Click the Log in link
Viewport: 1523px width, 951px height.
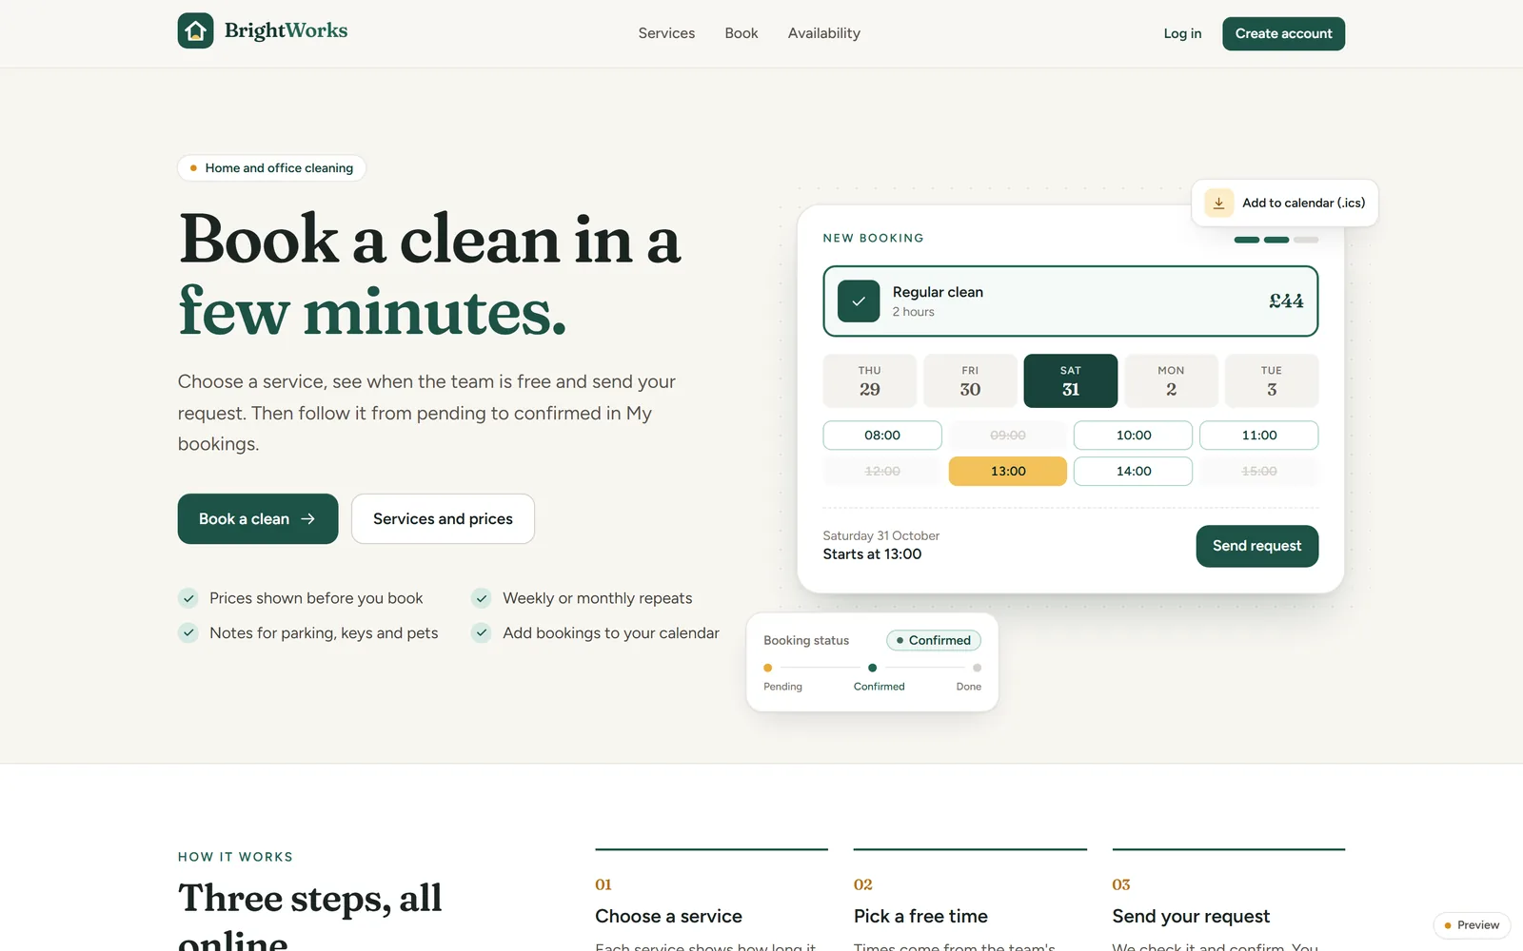point(1182,33)
